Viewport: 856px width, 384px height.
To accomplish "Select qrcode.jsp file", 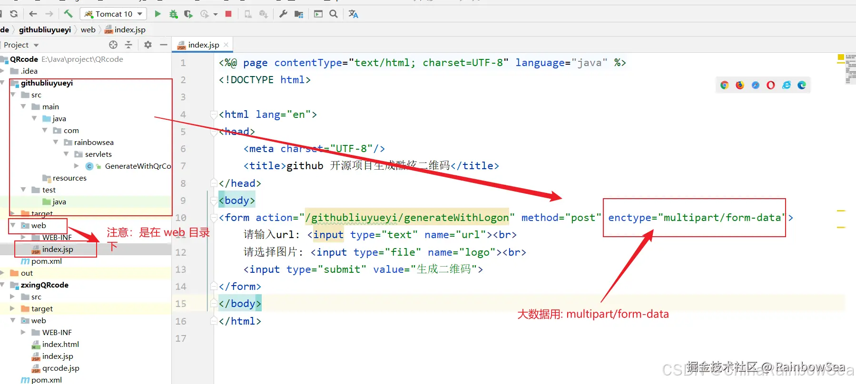I will coord(60,368).
